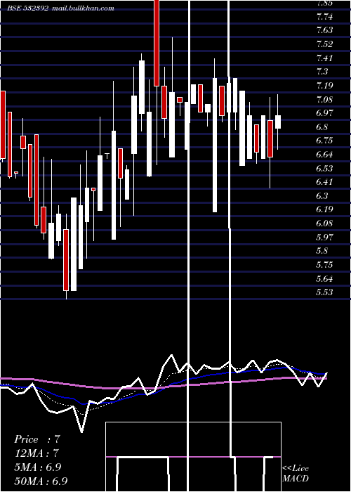Screen dimensions: 351x492
Task: Click the 5.97 price axis label
Action: click(x=324, y=237)
